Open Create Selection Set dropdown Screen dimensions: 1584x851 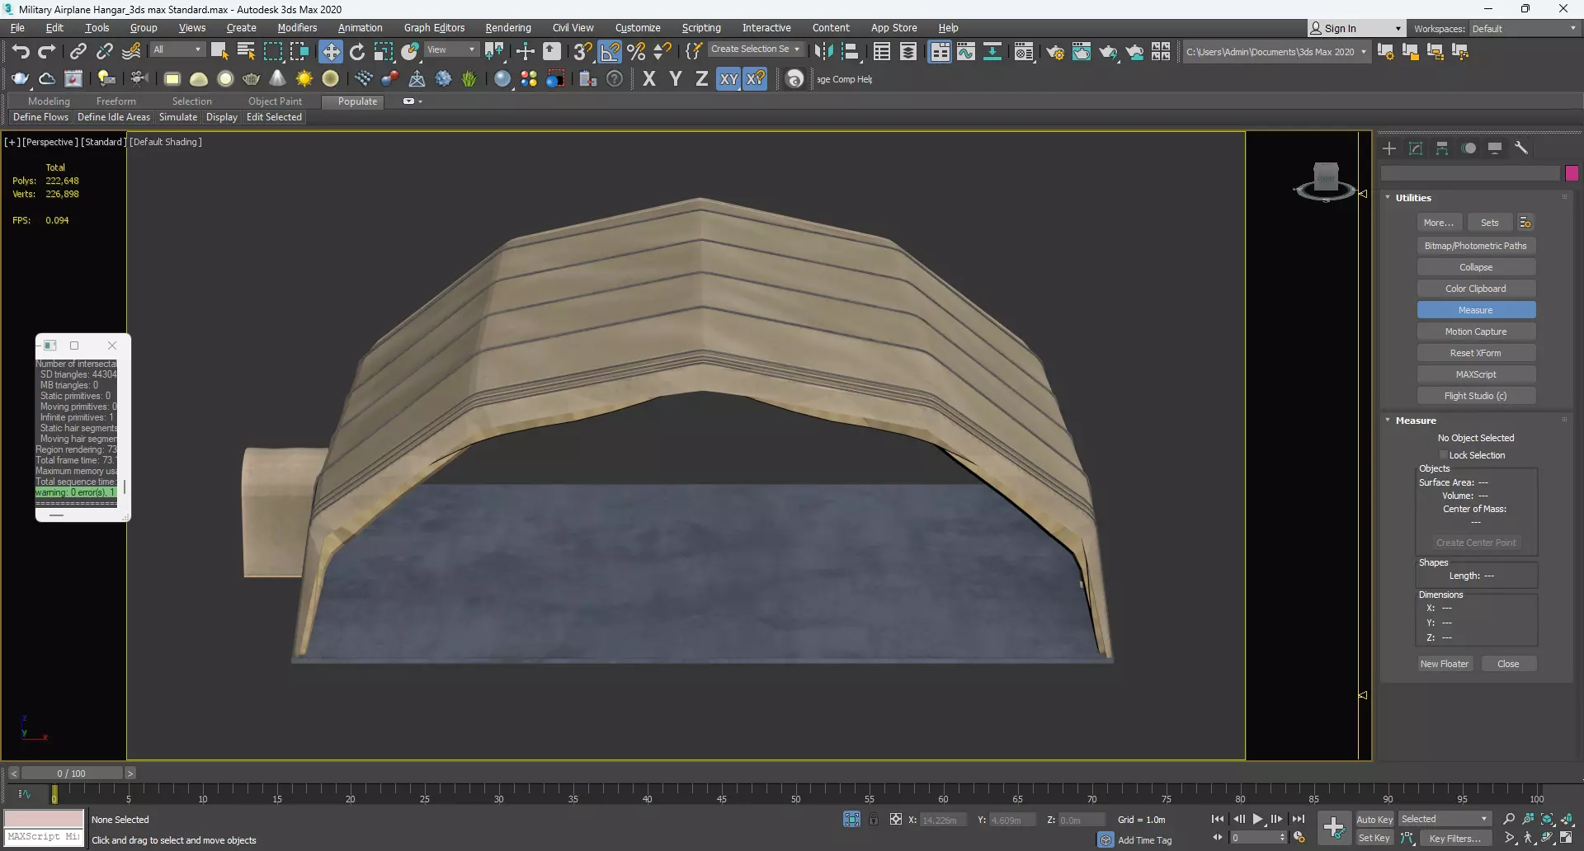pos(755,49)
